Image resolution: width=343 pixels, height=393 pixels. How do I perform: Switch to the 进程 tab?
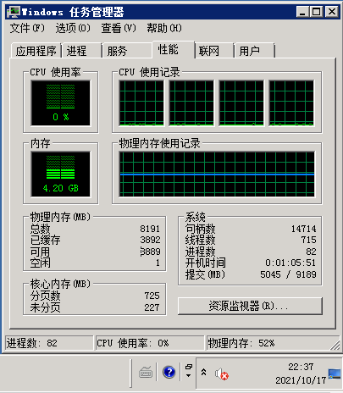[x=82, y=51]
